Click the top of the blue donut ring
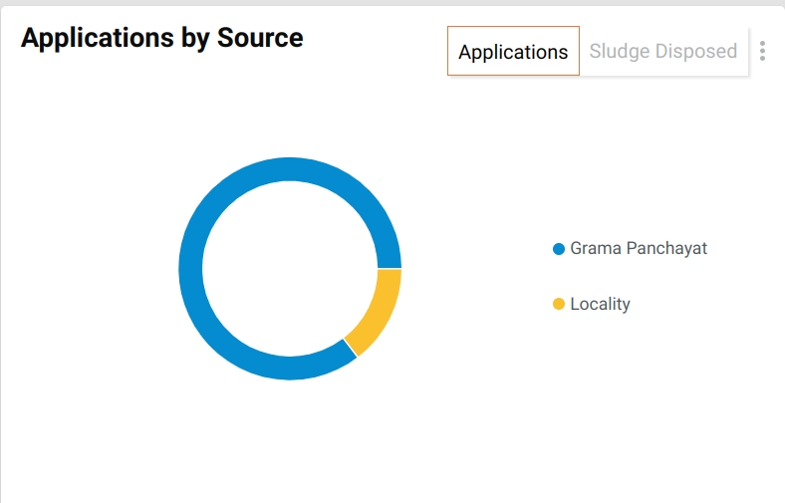The width and height of the screenshot is (785, 503). (289, 169)
